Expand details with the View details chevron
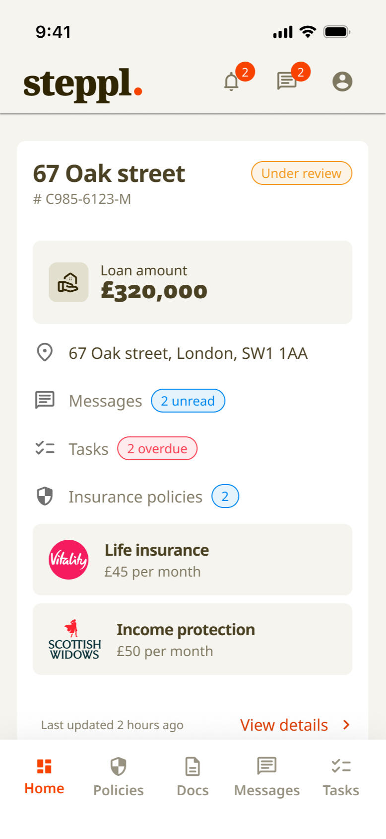The height and width of the screenshot is (839, 386). point(346,725)
